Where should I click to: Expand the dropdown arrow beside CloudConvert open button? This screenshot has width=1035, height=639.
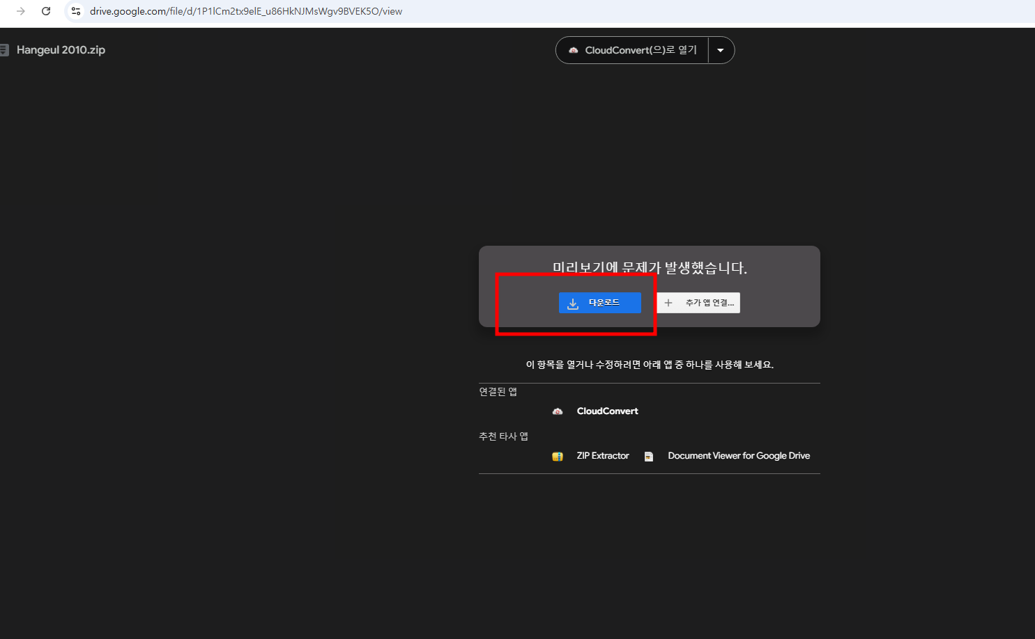coord(721,50)
